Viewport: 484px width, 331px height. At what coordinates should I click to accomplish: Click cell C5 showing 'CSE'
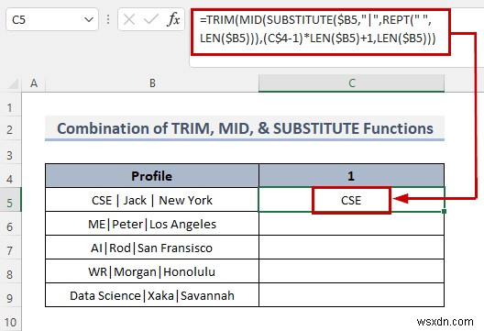click(x=352, y=200)
